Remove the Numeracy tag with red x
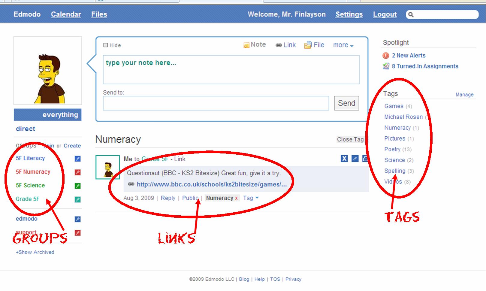This screenshot has height=291, width=486. (236, 198)
